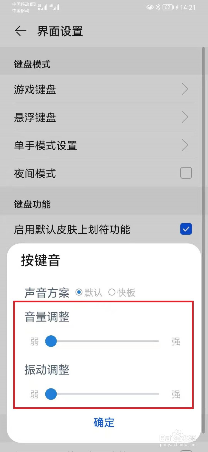Click the 振动调整 slider handle
This screenshot has width=208, height=452.
point(51,394)
